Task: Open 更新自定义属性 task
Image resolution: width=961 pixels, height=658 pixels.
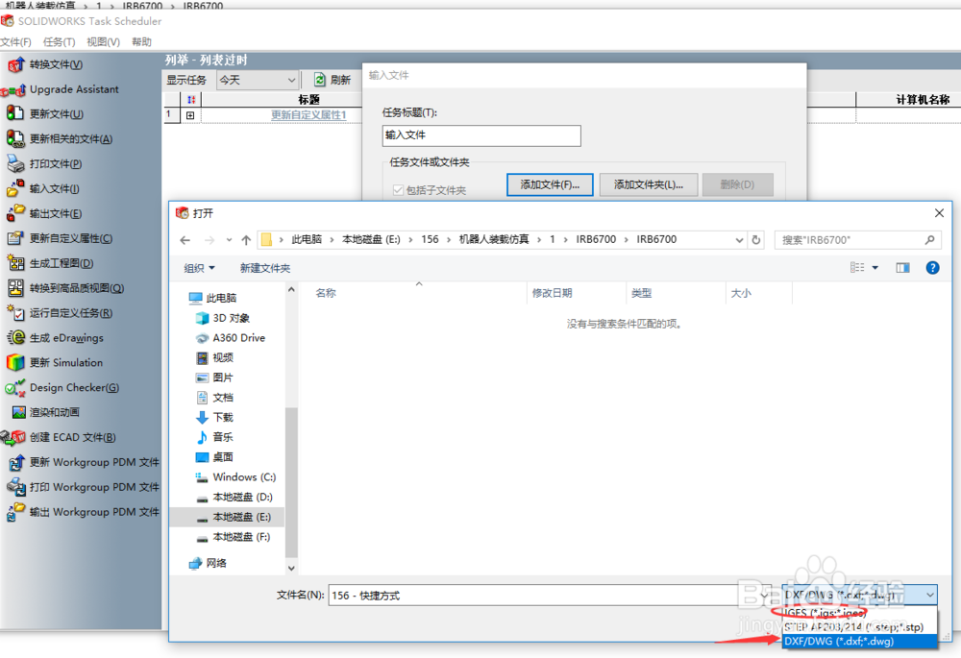Action: pos(70,238)
